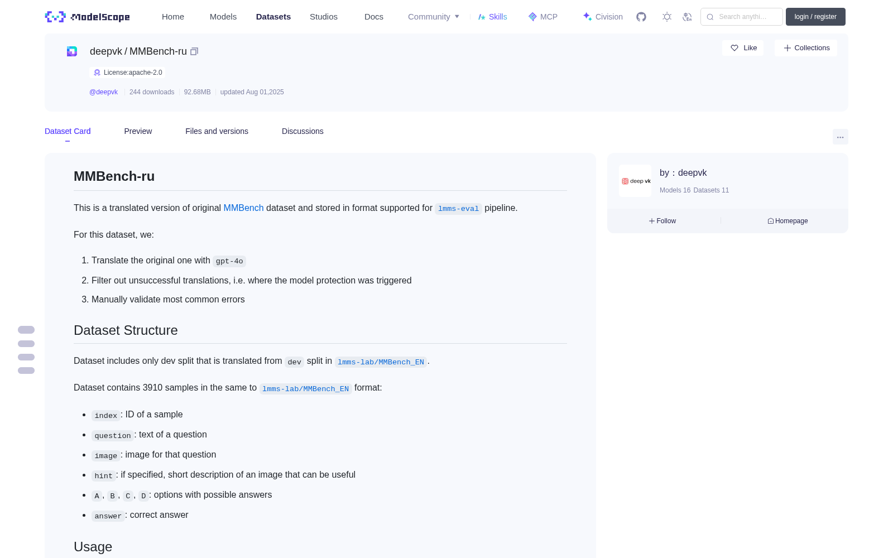Copy dataset name with the copy icon
This screenshot has width=893, height=558.
point(194,51)
